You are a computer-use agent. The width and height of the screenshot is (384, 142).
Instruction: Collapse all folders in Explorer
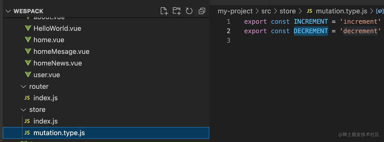coord(202,11)
